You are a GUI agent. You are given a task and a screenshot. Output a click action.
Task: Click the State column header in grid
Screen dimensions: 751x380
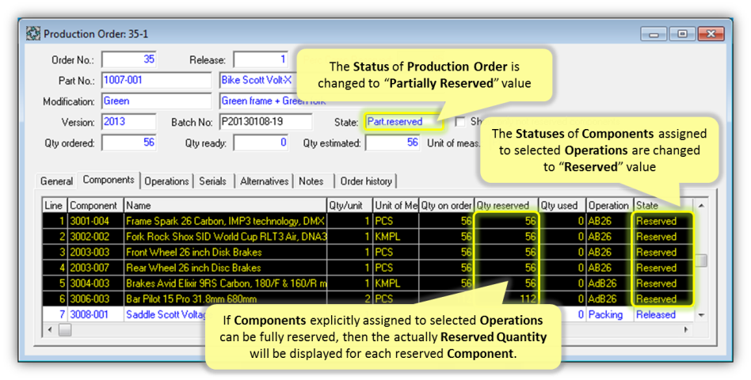coord(663,205)
